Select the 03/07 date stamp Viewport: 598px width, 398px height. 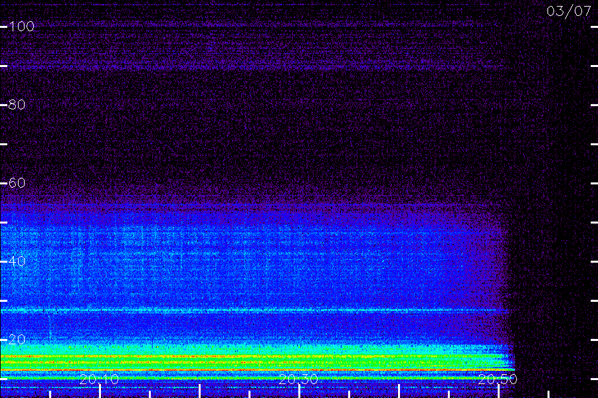coord(569,11)
